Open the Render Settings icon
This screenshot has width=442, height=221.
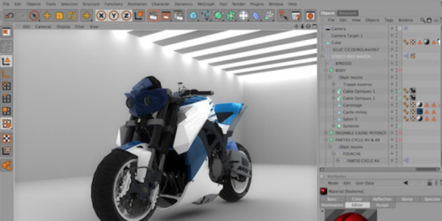(178, 16)
